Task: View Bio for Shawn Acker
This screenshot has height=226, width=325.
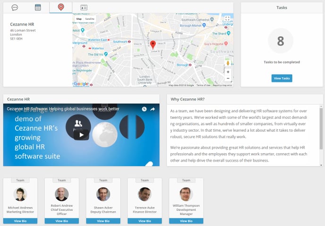Action: [x=103, y=221]
